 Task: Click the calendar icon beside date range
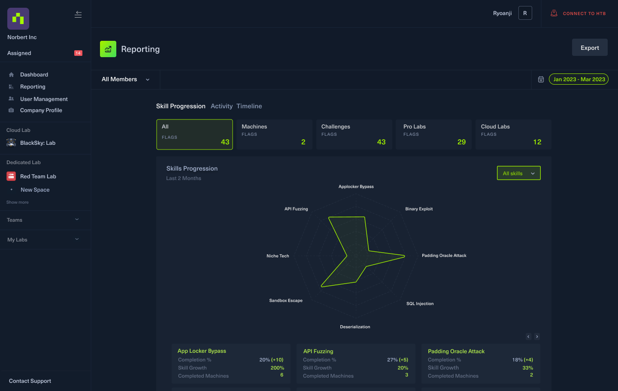point(541,79)
